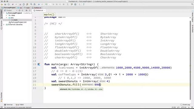Click main in the breadcrumb bar
The image size is (194, 109).
pos(28,8)
